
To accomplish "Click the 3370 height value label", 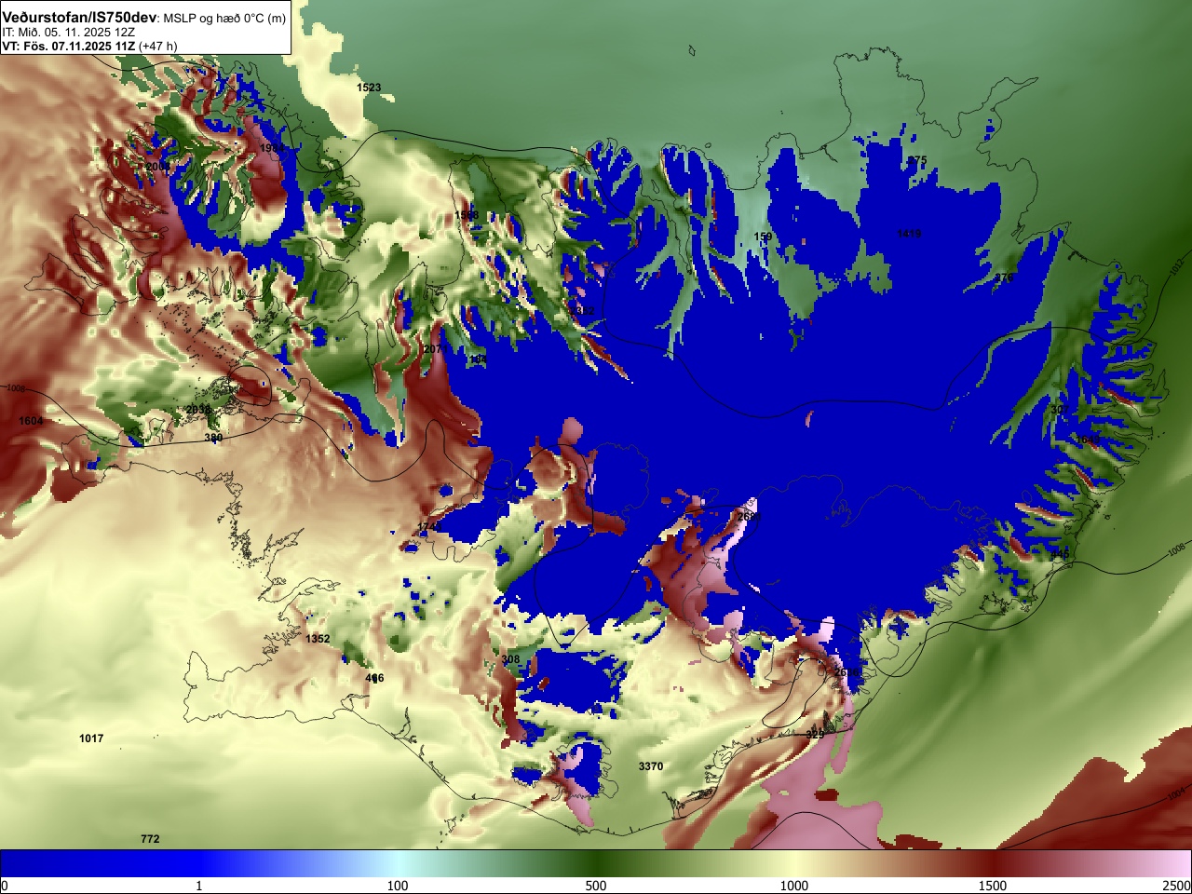I will 651,766.
